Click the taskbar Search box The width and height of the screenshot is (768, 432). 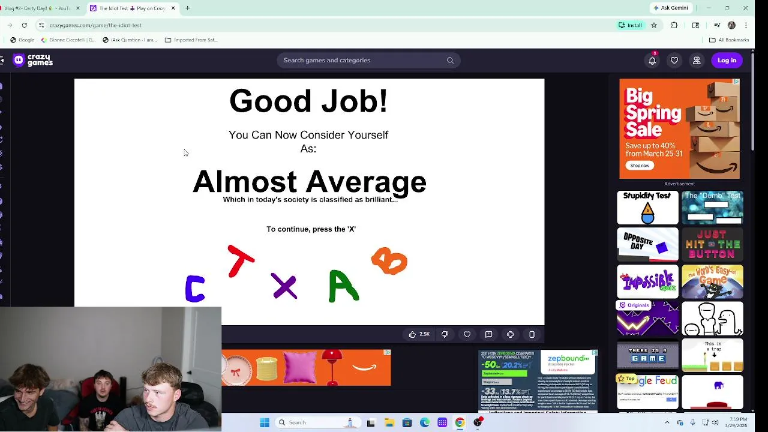coord(318,422)
